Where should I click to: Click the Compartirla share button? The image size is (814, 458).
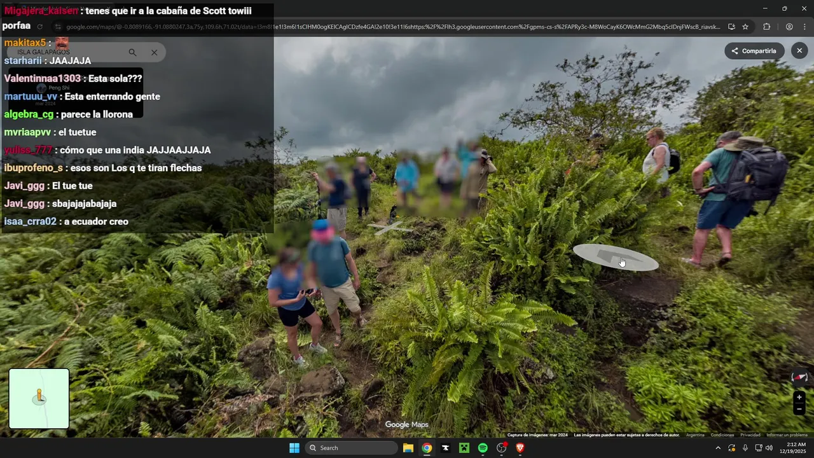click(x=754, y=51)
